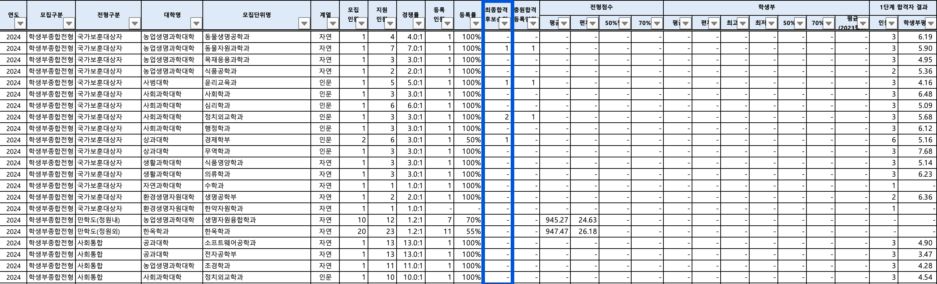
Task: Select the 경제학부 cell
Action: click(257, 140)
